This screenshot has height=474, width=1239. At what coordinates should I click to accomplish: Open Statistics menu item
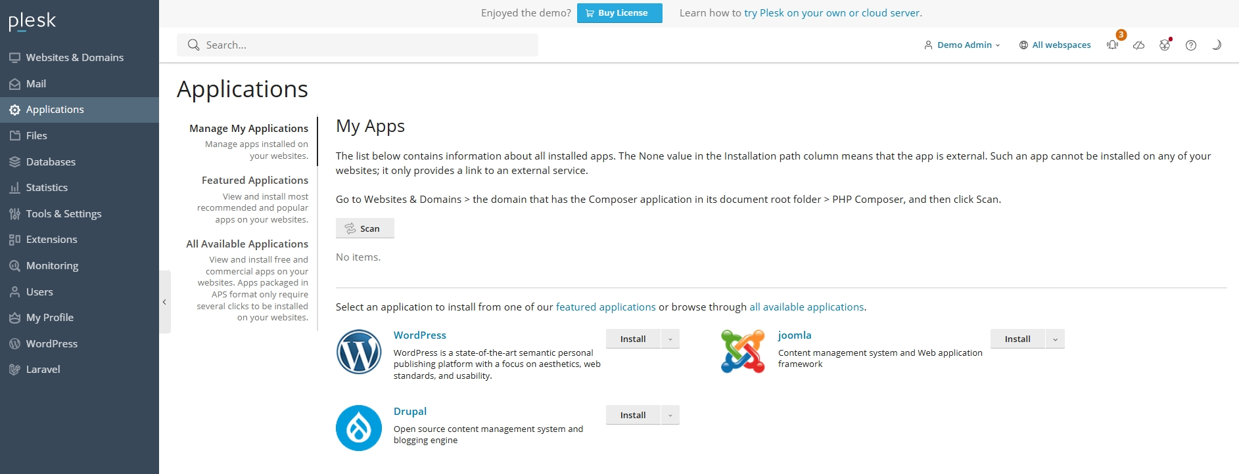80,188
